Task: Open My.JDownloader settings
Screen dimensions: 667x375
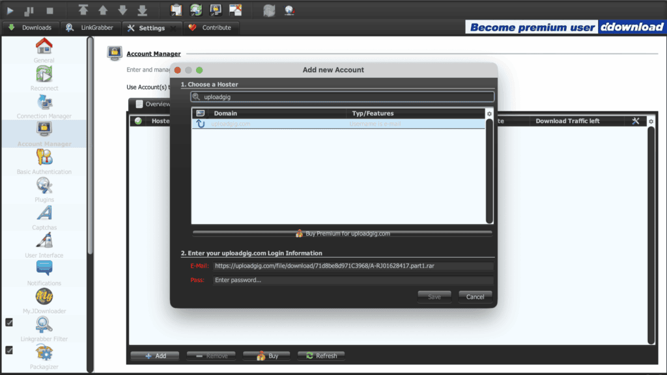Action: (x=44, y=301)
